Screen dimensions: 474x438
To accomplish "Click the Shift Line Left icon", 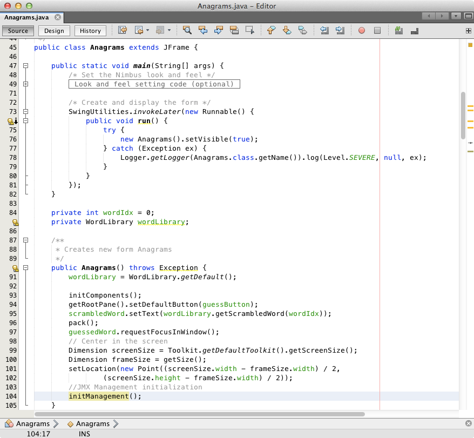I will 324,31.
